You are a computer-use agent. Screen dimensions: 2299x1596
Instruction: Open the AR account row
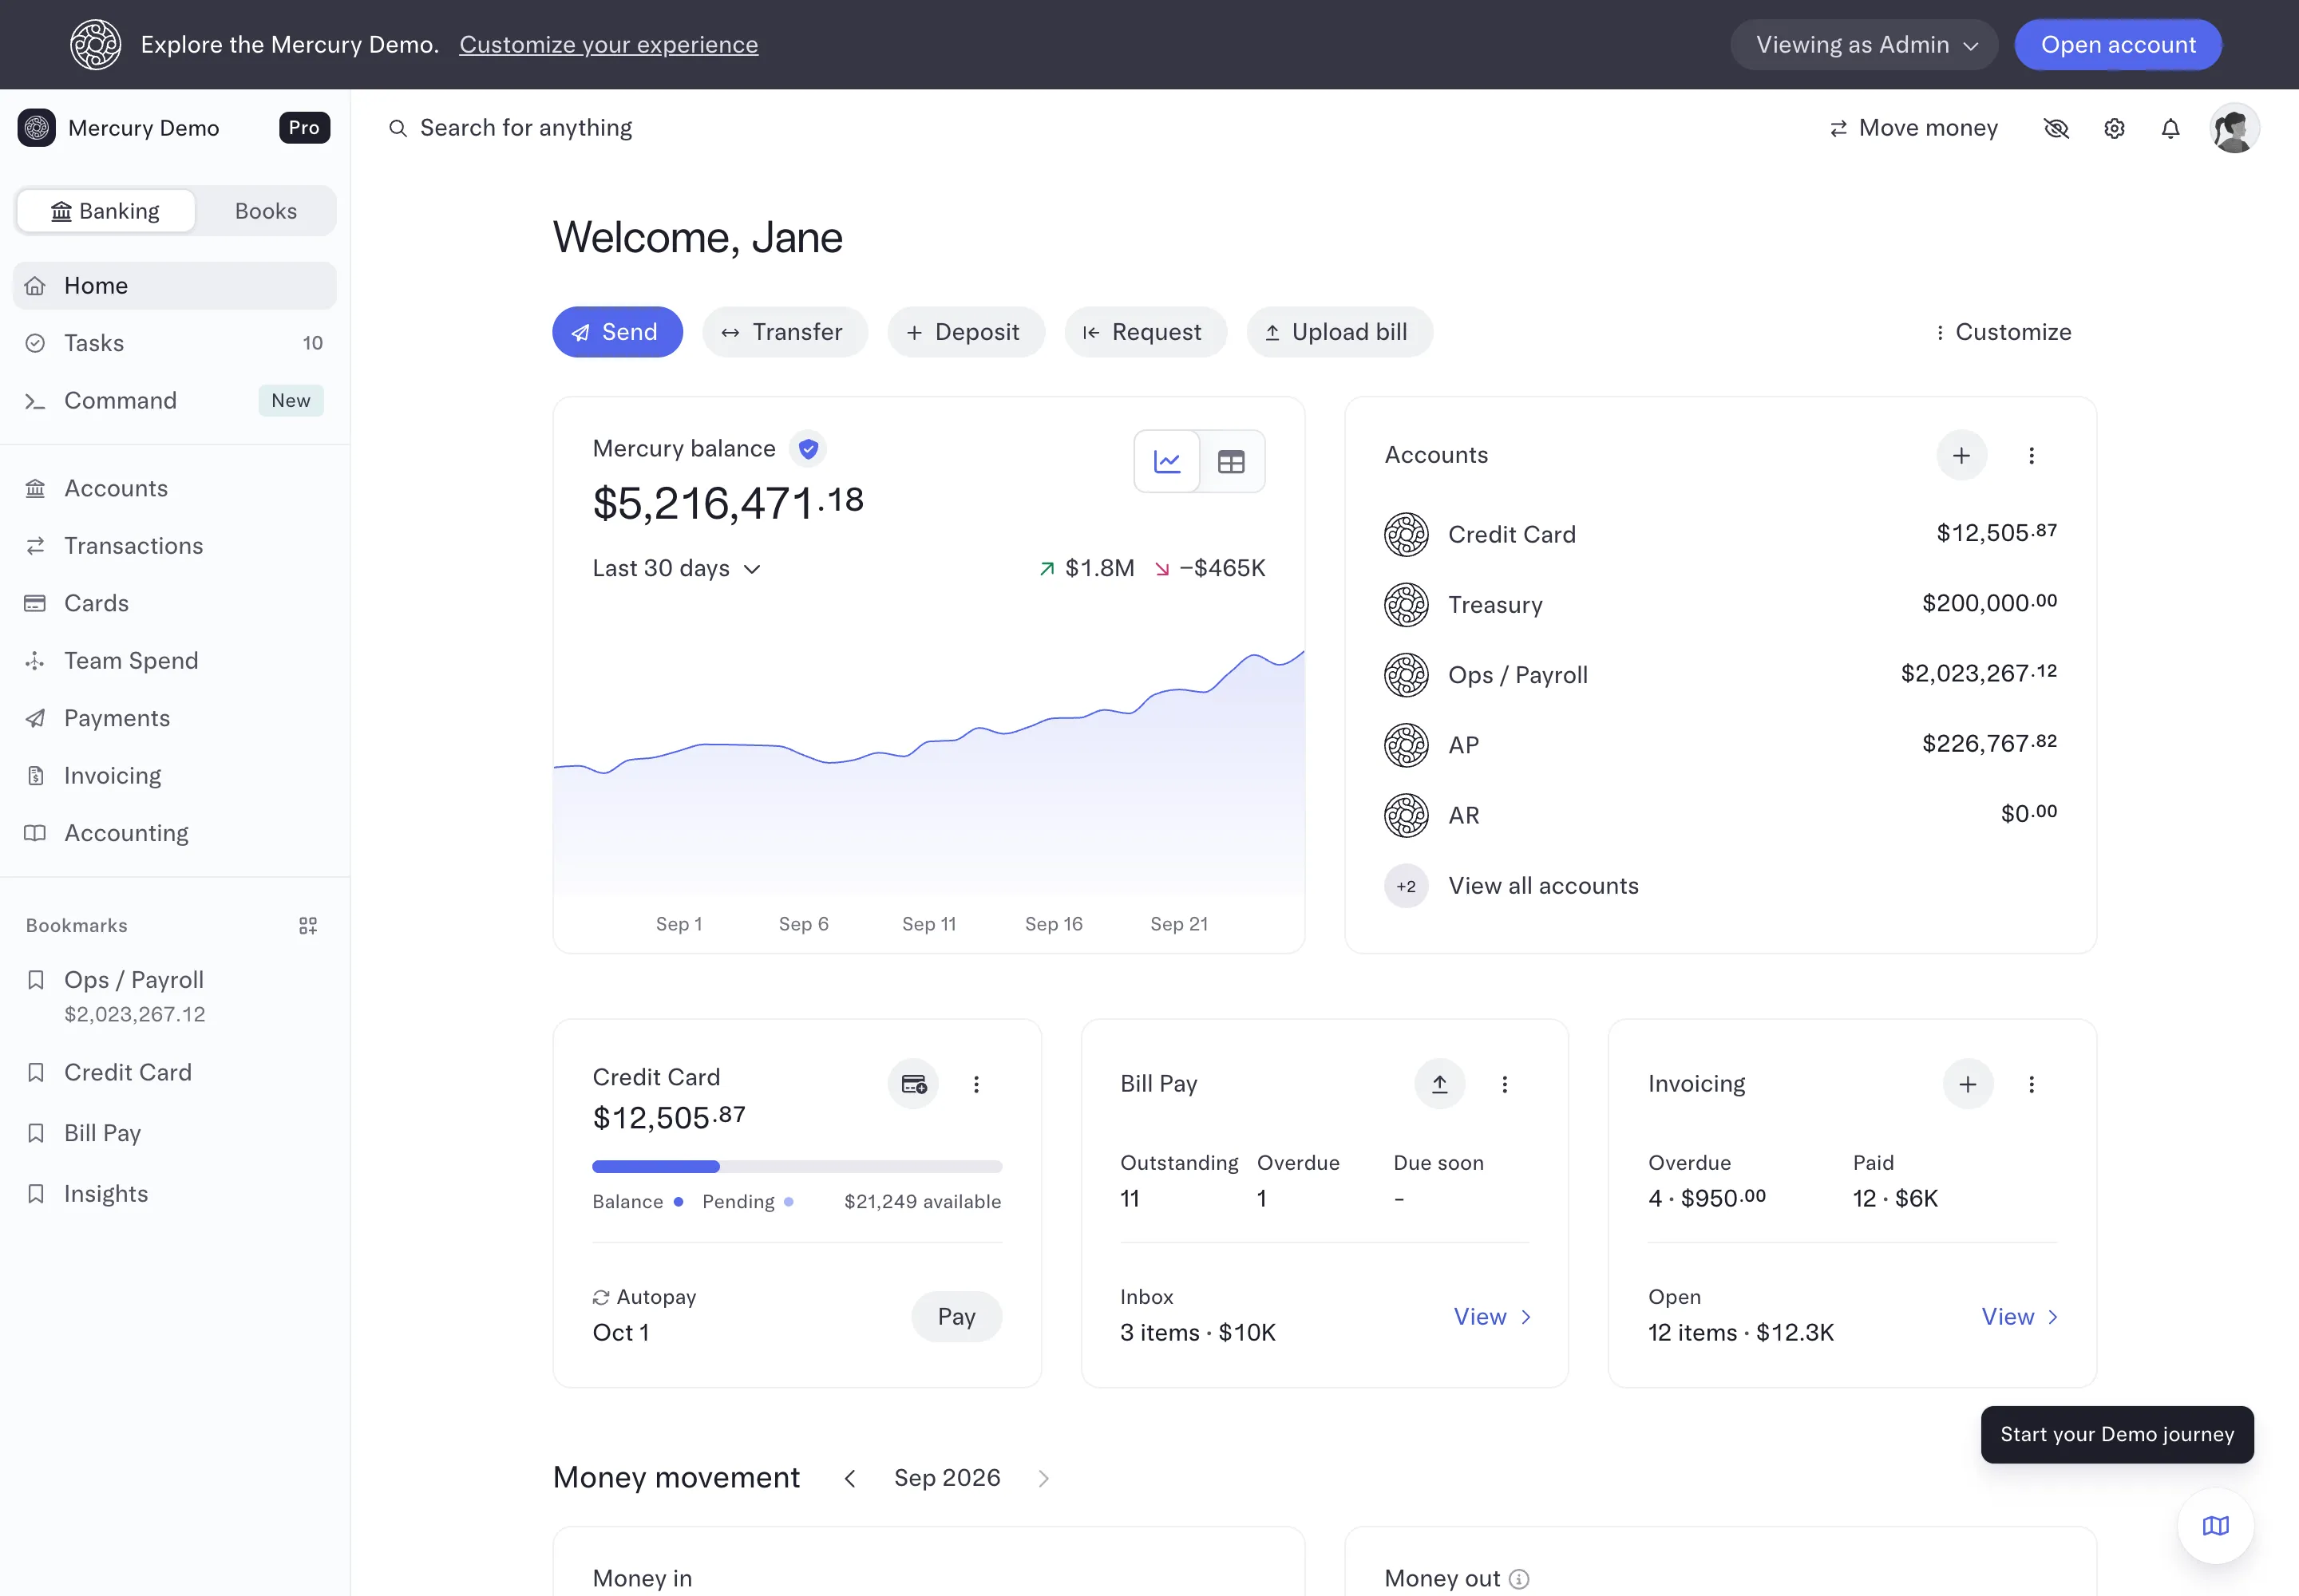1719,815
